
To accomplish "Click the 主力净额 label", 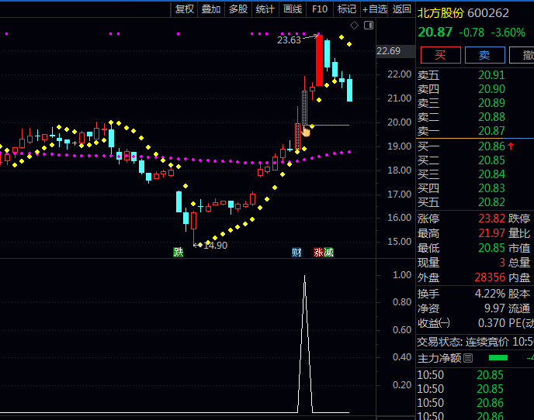I will (x=439, y=358).
